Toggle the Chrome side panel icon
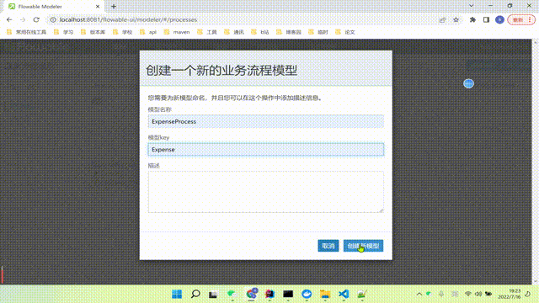The width and height of the screenshot is (539, 303). click(486, 19)
